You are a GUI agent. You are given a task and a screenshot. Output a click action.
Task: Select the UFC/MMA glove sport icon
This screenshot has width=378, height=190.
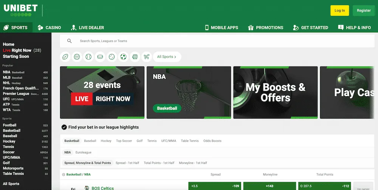[x=135, y=57]
